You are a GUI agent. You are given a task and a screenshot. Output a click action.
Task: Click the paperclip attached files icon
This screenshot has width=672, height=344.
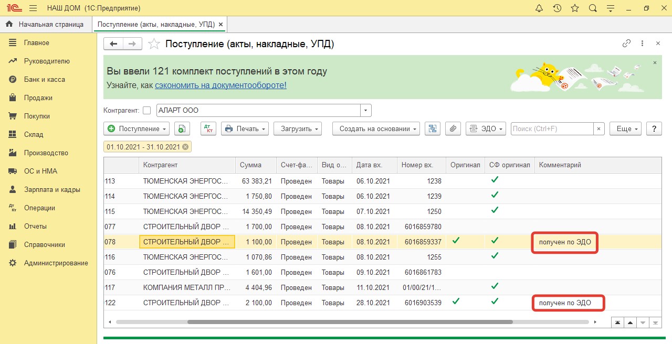point(453,128)
